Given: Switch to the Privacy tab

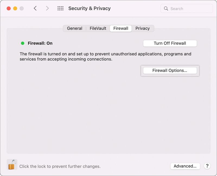Looking at the screenshot, I should coord(142,28).
